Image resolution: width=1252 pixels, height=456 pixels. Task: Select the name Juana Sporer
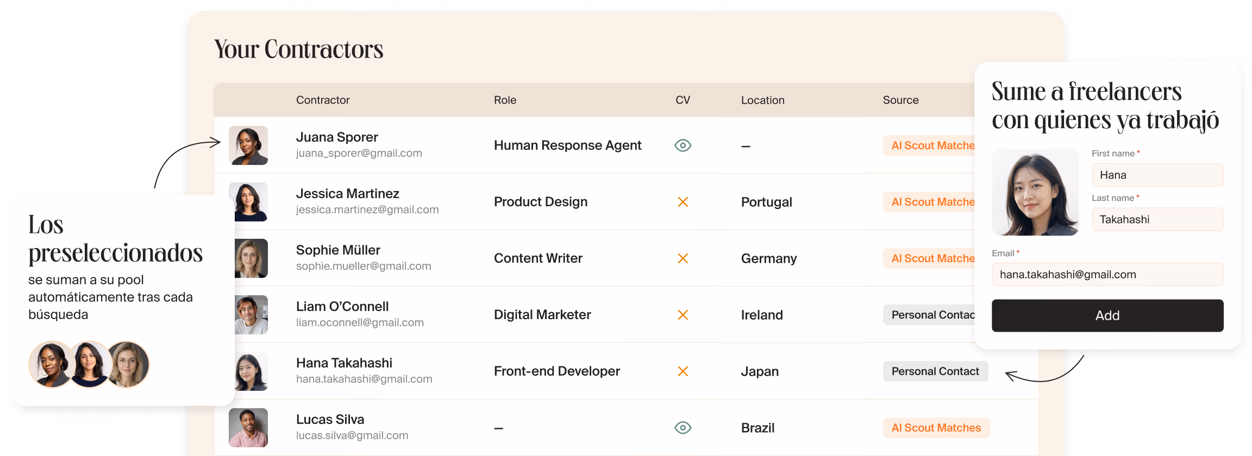[x=337, y=137]
